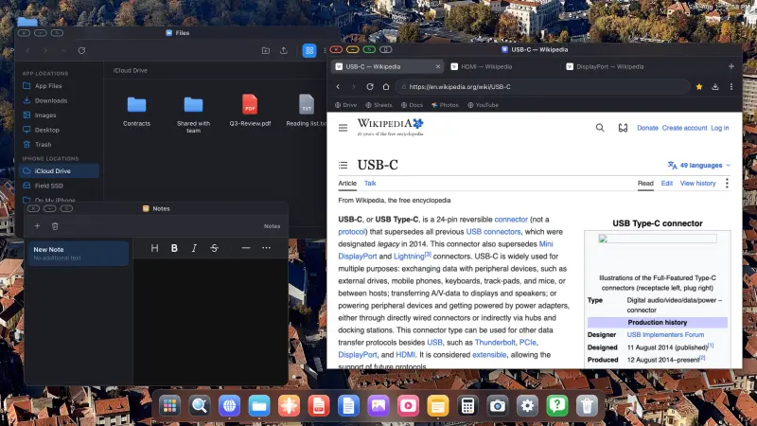Close the USB-C Wikipedia tab

pyautogui.click(x=438, y=66)
